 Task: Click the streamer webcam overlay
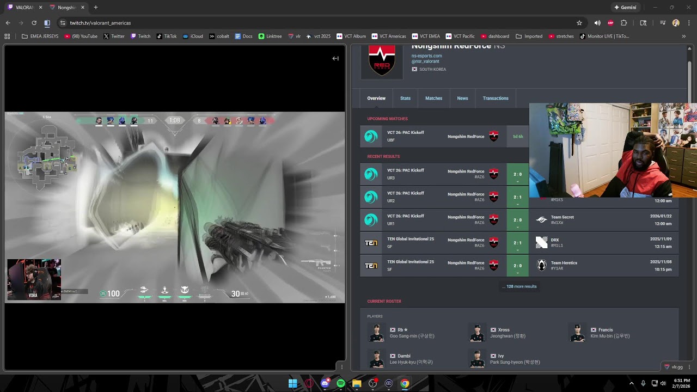pyautogui.click(x=613, y=150)
